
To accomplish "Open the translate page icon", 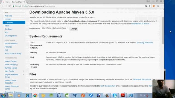I will tap(146, 6).
